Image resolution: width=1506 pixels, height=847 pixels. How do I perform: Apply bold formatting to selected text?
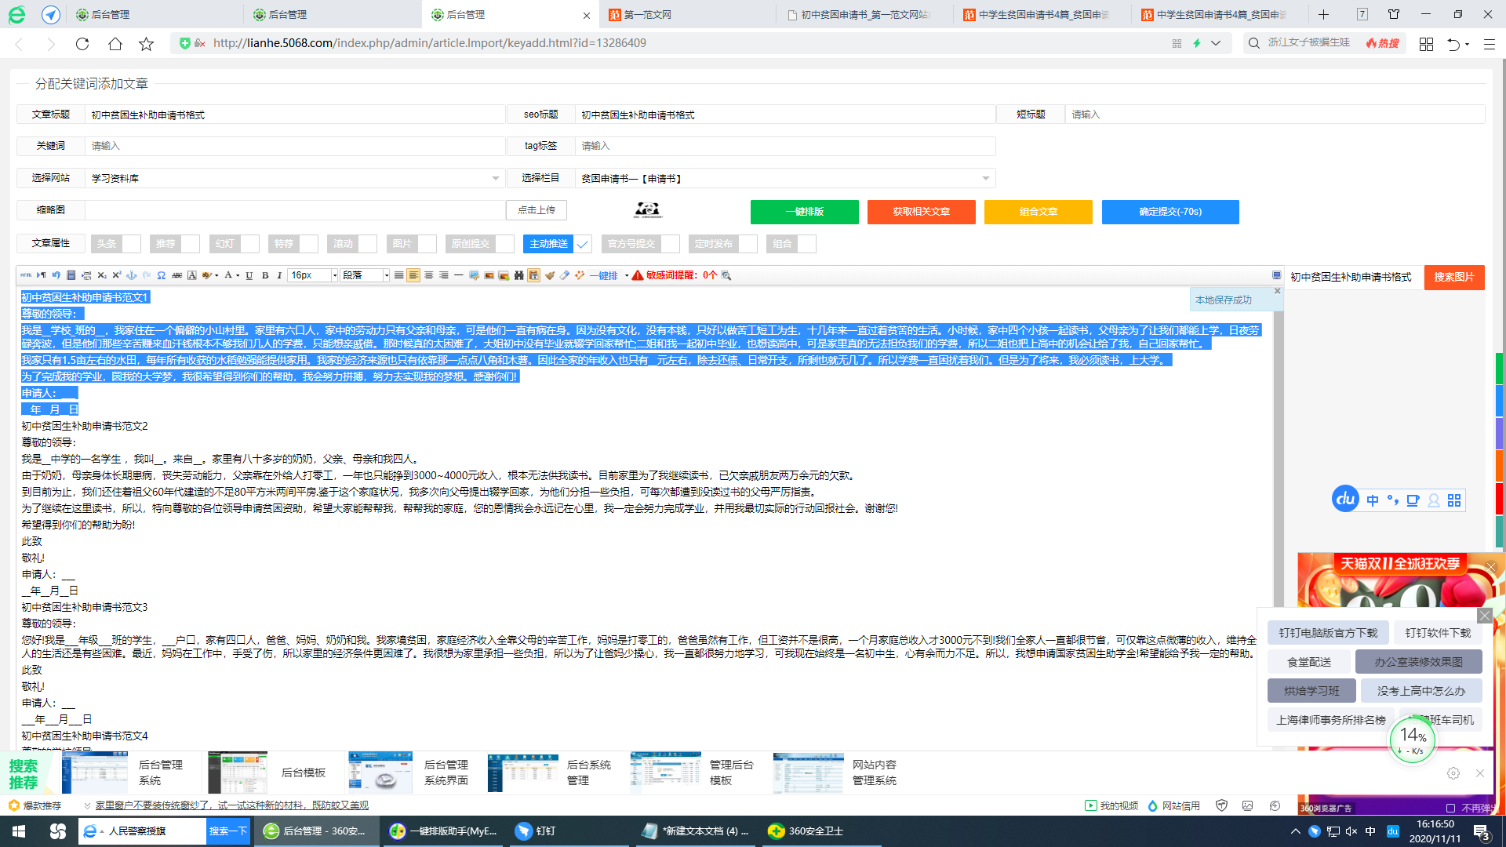click(266, 275)
